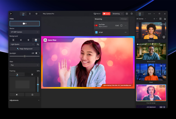Click the paint bucket icon beside Light Sparks
Screen dimensions: 176x119
click(38, 45)
